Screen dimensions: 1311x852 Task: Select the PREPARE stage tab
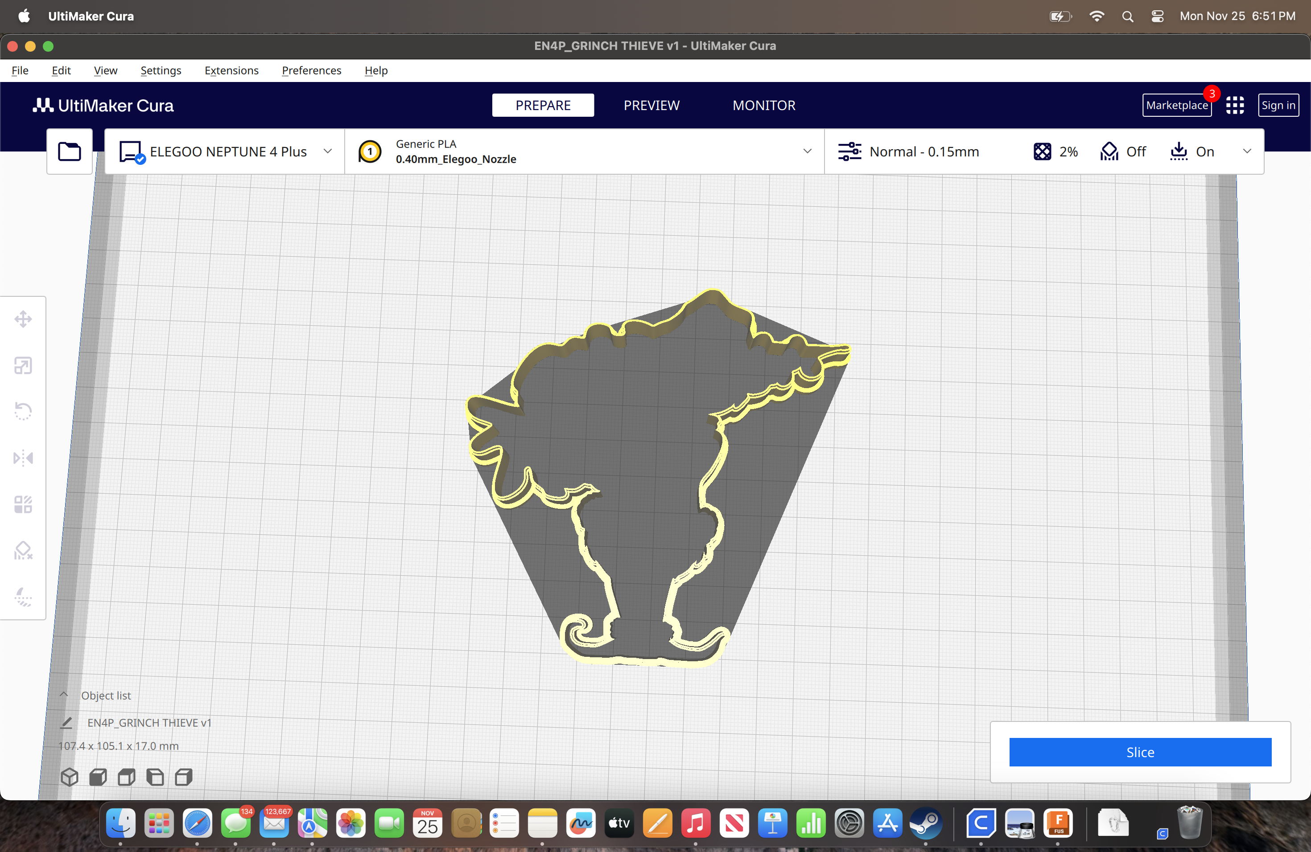coord(543,105)
